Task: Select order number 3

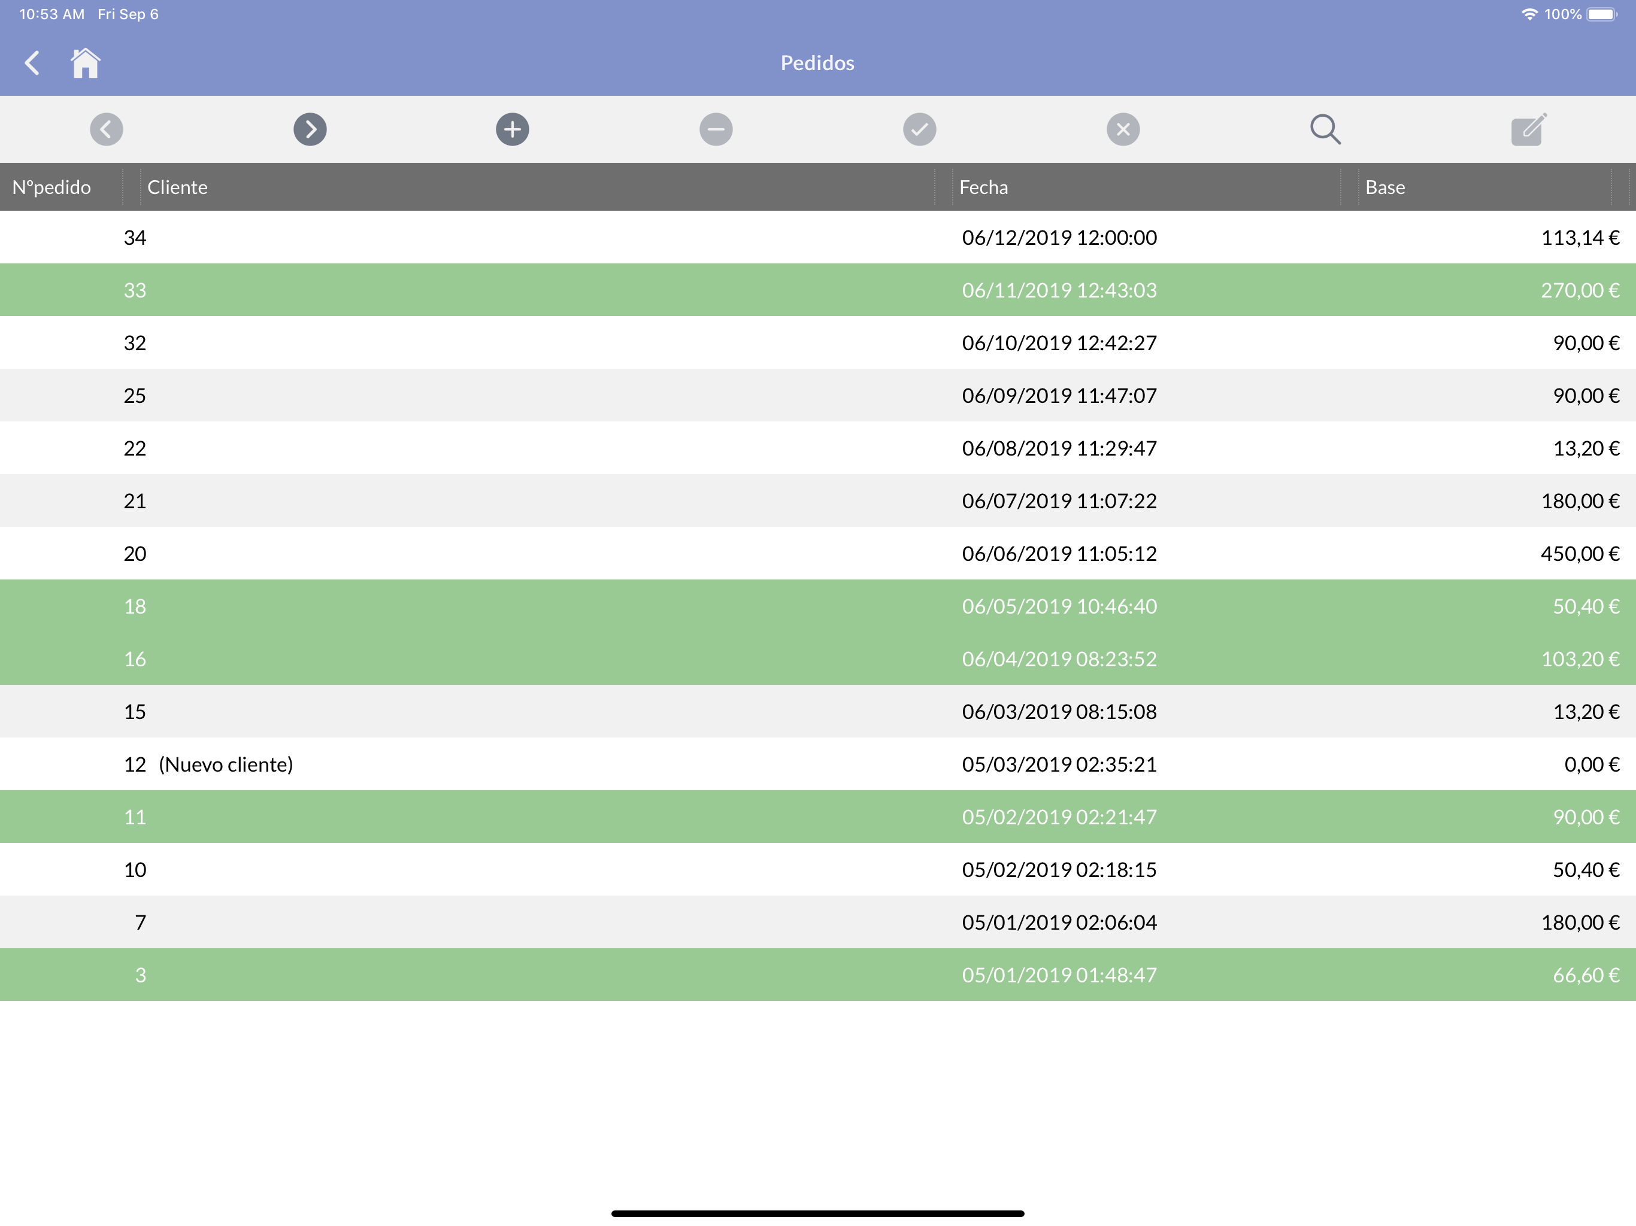Action: [818, 975]
